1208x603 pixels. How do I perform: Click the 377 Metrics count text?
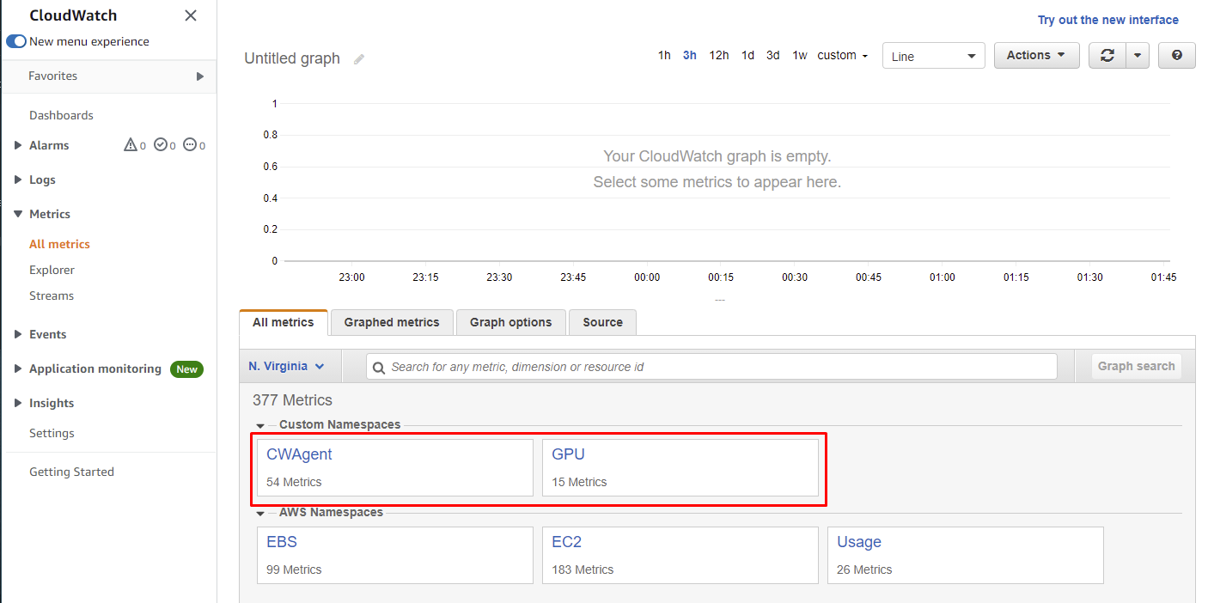click(x=292, y=400)
